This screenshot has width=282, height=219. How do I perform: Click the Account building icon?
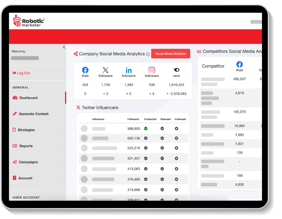pos(14,178)
